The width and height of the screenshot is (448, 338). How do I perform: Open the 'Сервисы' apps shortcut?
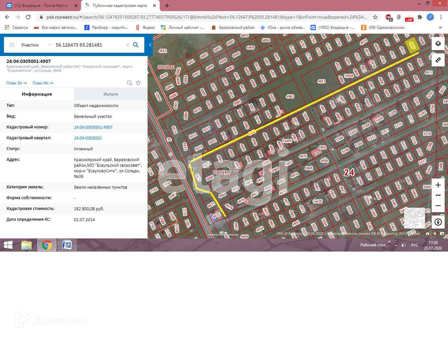(17, 28)
